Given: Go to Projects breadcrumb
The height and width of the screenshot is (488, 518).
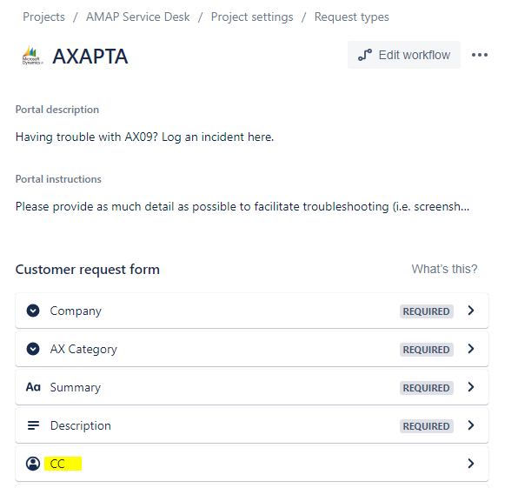Looking at the screenshot, I should (43, 17).
